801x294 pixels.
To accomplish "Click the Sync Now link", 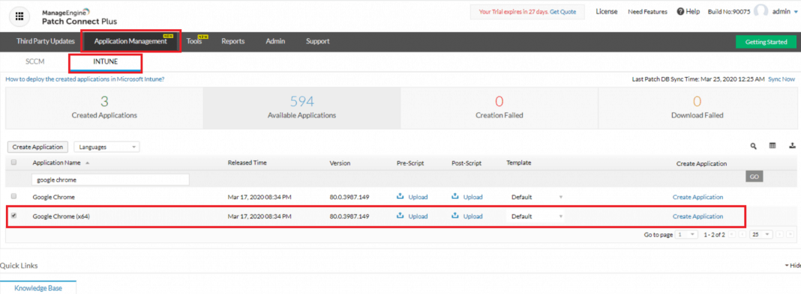I will point(781,79).
